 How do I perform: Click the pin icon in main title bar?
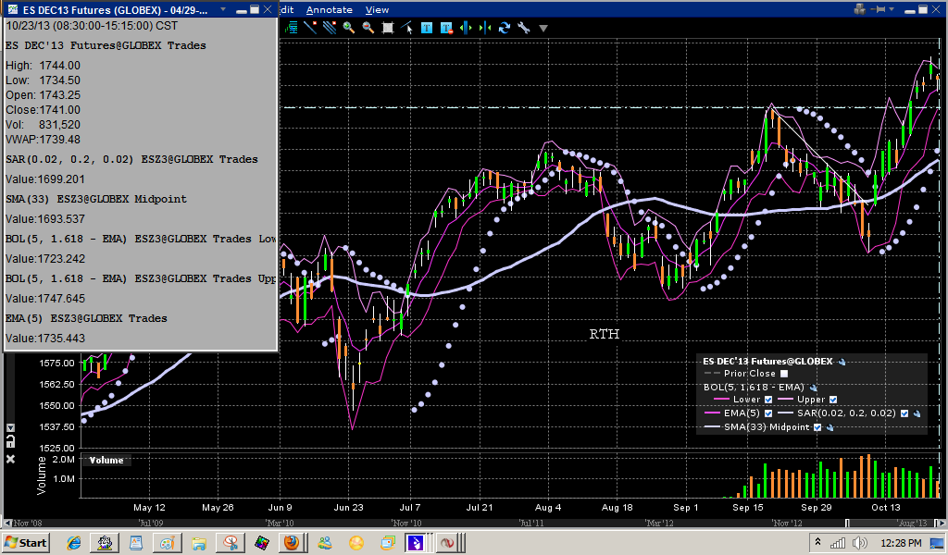pos(879,9)
